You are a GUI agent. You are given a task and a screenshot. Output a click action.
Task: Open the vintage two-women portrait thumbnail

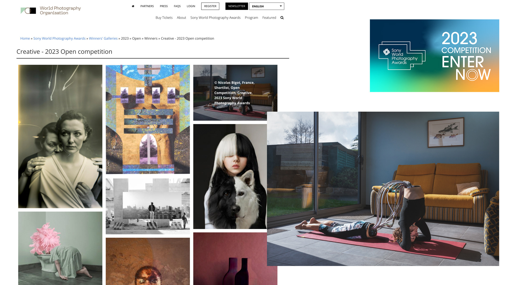(x=60, y=136)
